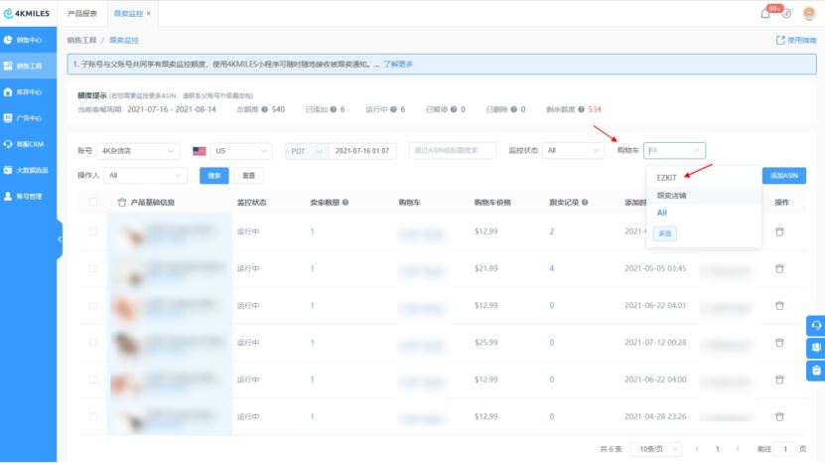Click the 前往 page number input
The image size is (825, 463).
coord(785,449)
